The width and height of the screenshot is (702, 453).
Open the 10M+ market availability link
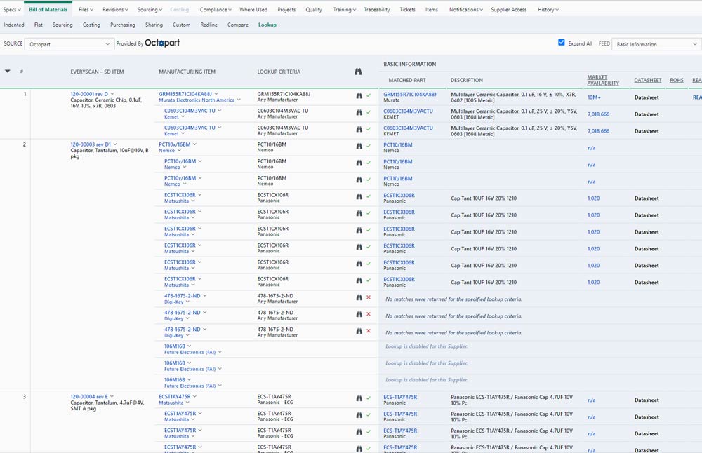pos(594,97)
